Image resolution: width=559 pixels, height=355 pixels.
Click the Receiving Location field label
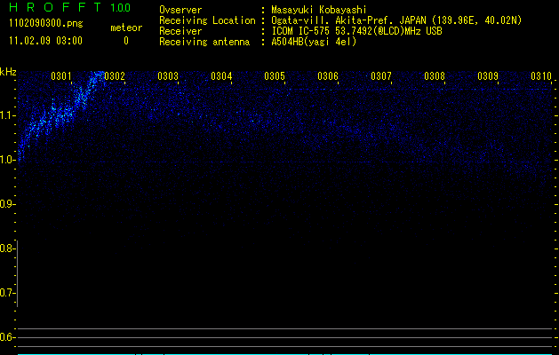click(x=207, y=20)
